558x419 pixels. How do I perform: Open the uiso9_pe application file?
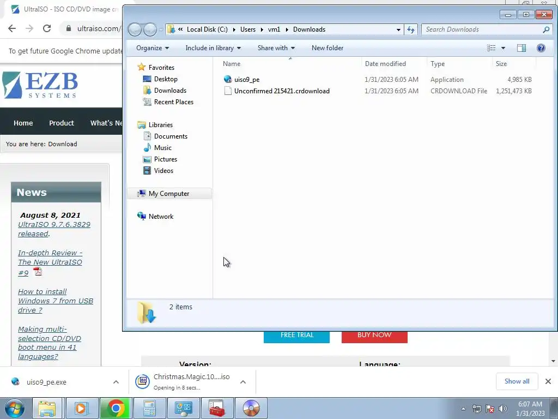pos(247,80)
